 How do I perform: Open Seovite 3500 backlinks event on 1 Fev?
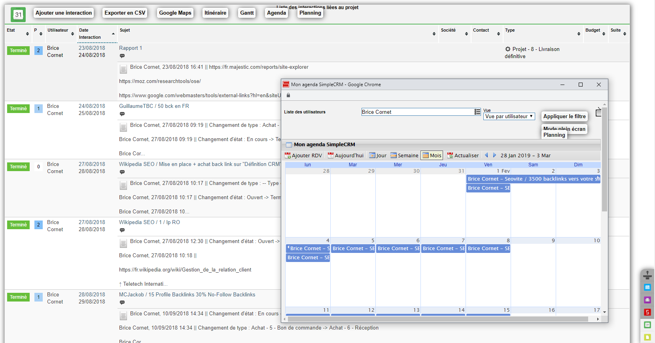pyautogui.click(x=533, y=179)
